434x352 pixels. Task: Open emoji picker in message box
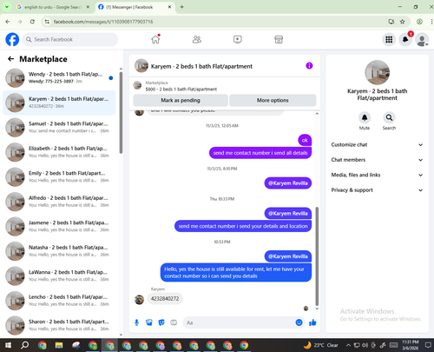(299, 322)
